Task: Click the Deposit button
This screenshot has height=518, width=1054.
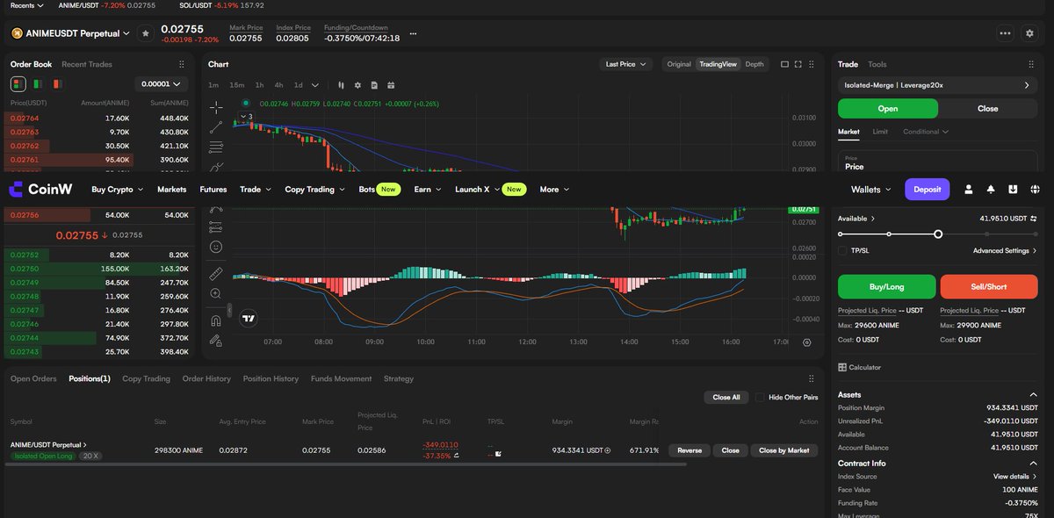Action: point(928,189)
